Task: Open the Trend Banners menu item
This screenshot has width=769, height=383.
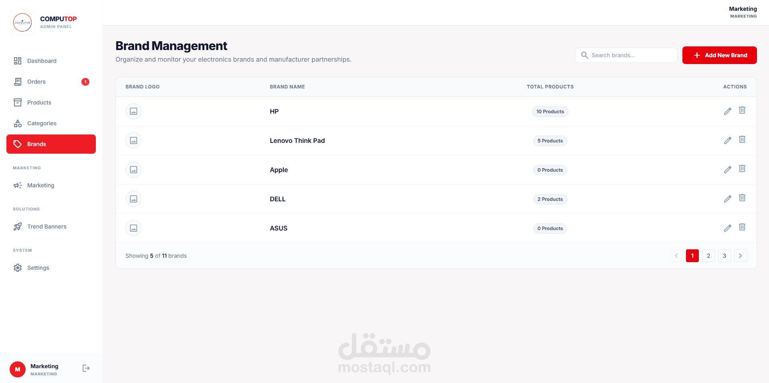Action: coord(51,227)
